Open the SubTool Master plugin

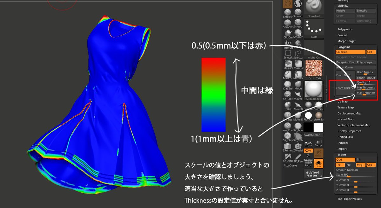coord(314,174)
